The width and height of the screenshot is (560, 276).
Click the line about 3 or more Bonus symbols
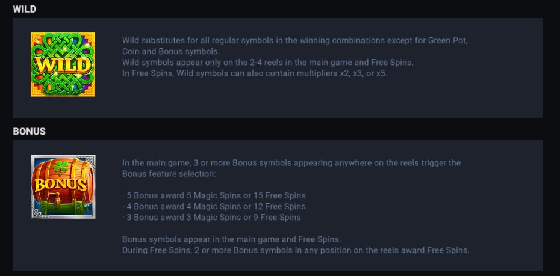point(291,163)
